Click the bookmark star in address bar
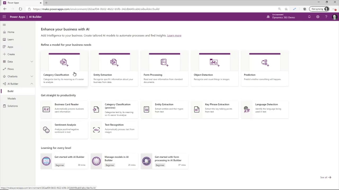The image size is (339, 190). (x=286, y=9)
